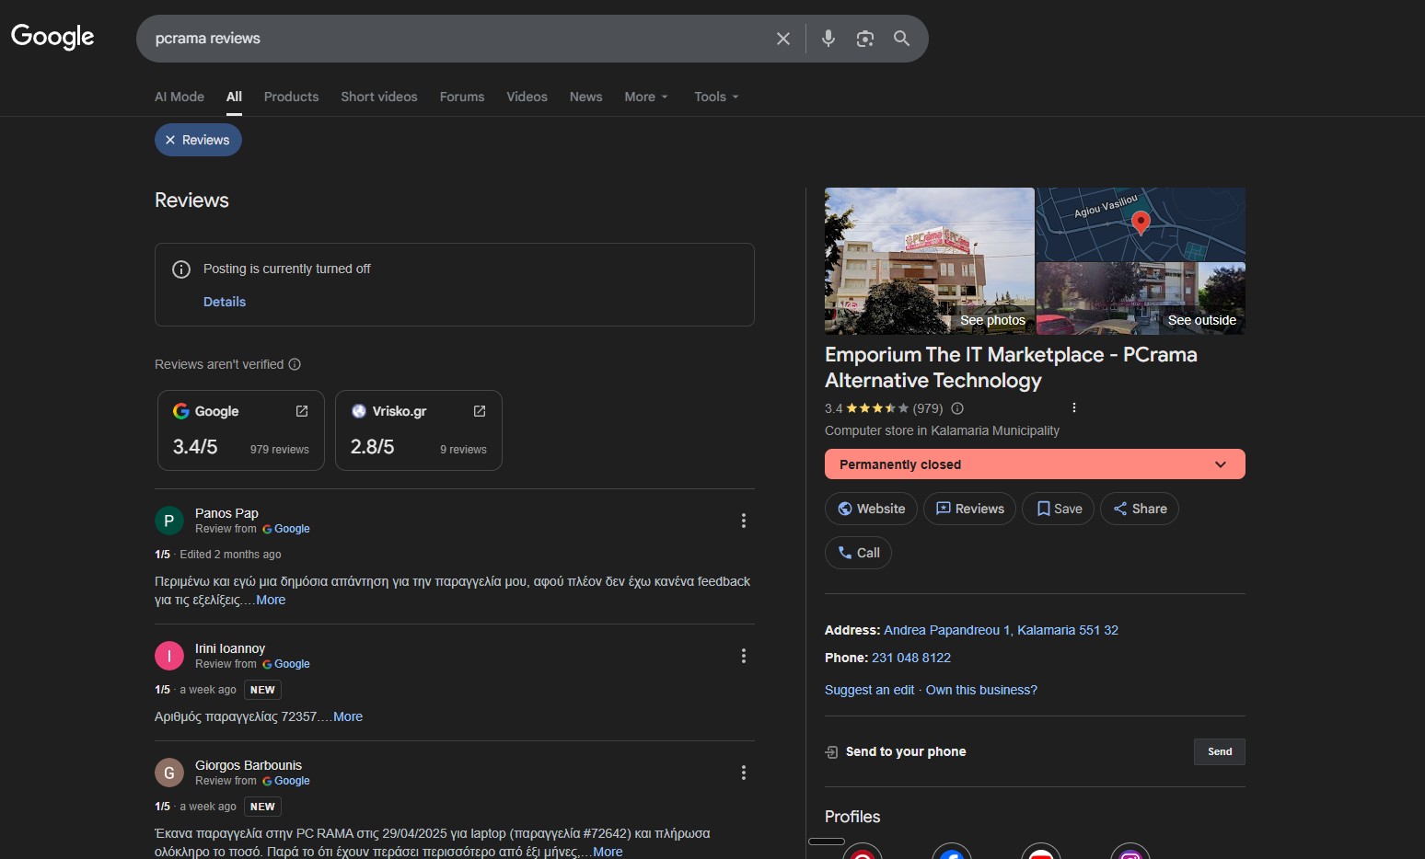This screenshot has width=1425, height=859.
Task: Click the voice search microphone icon
Action: 828,39
